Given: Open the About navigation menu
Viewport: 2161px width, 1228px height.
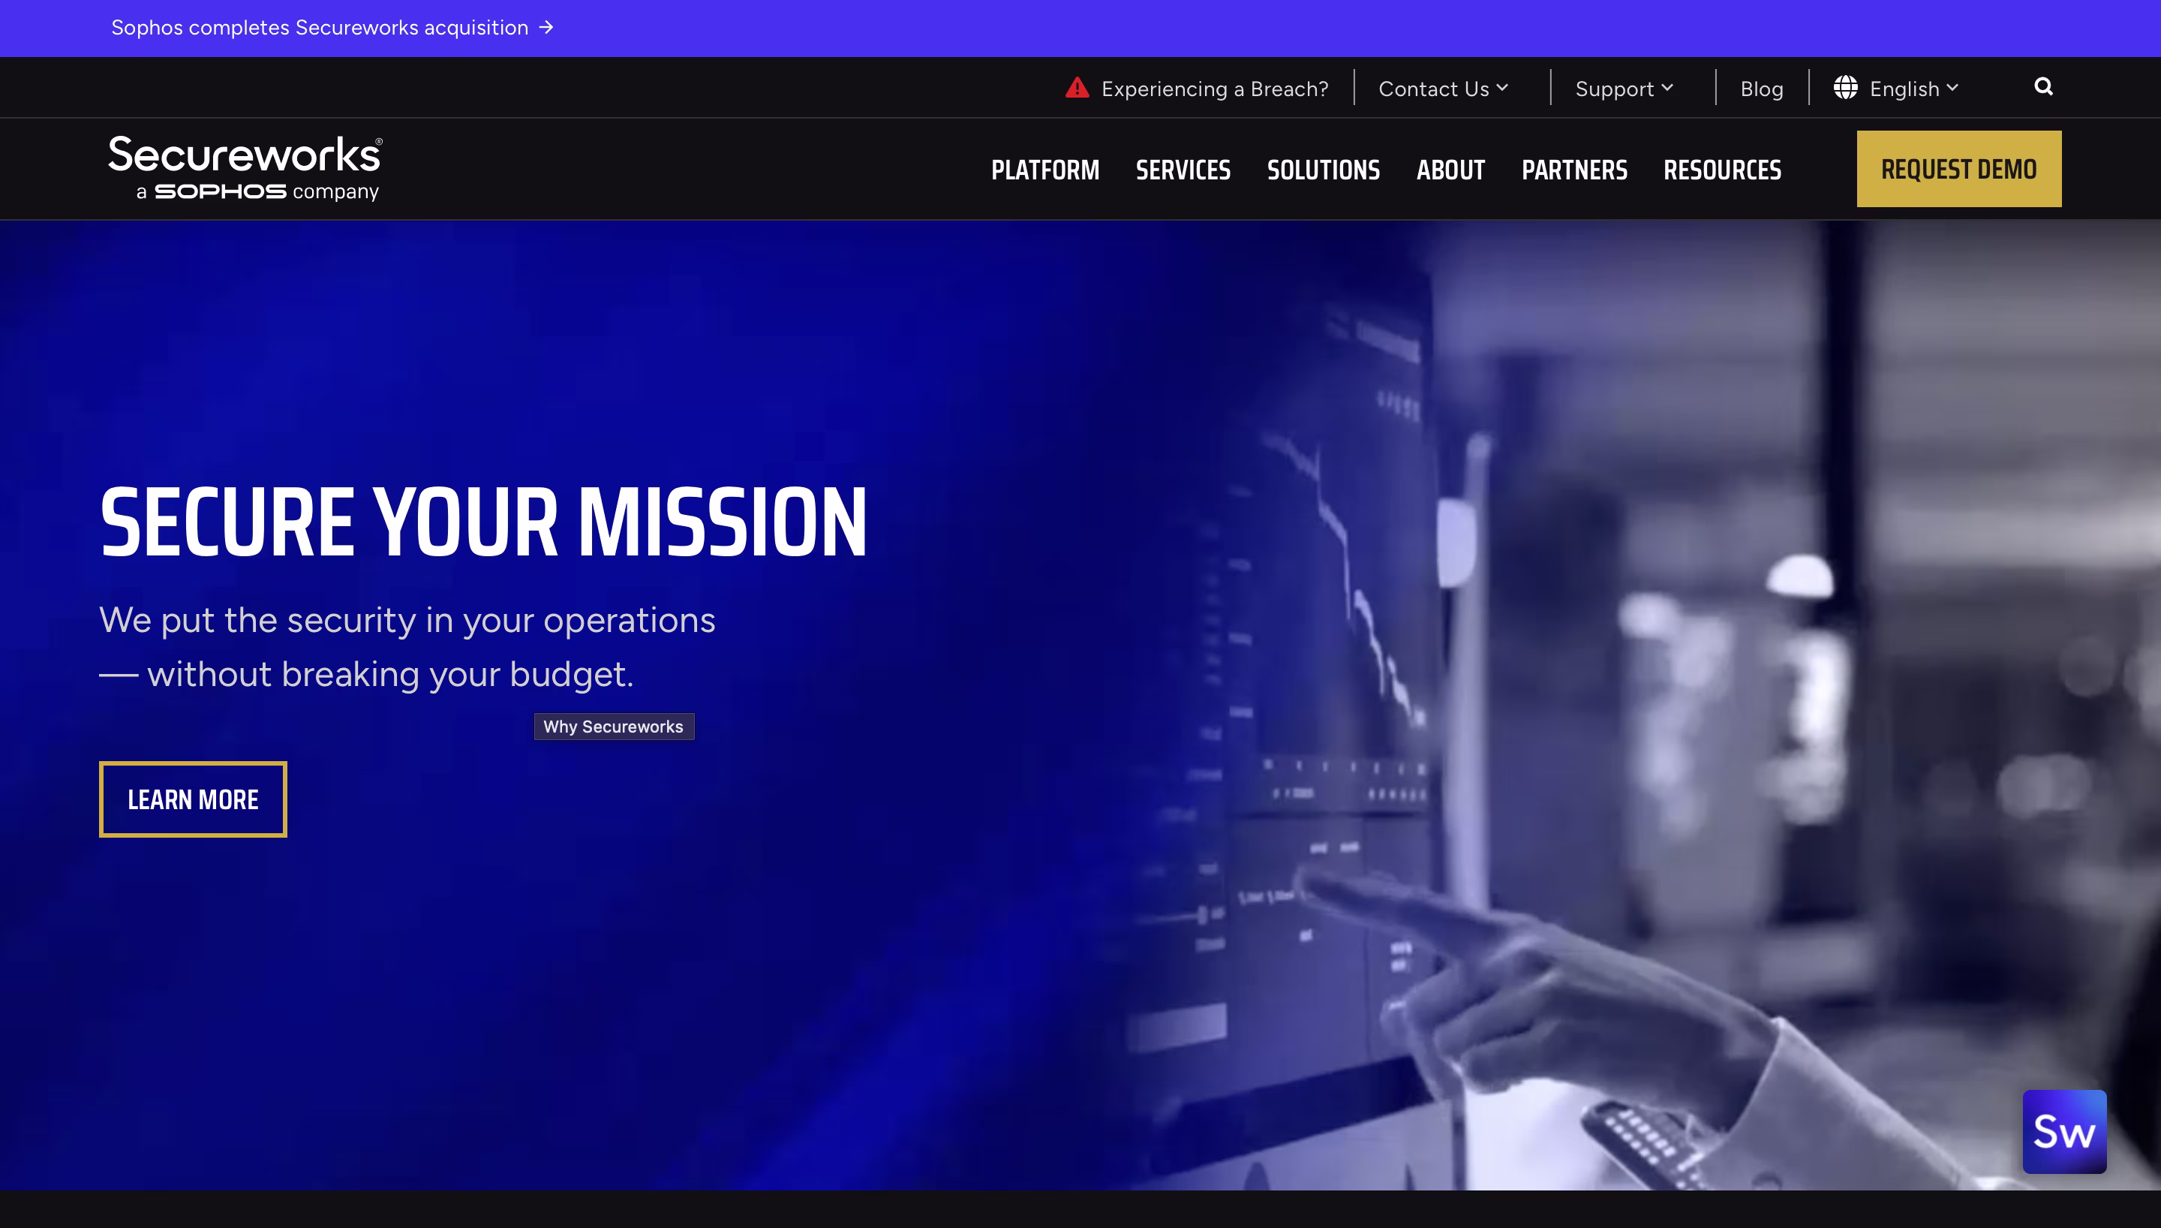Looking at the screenshot, I should (1450, 170).
